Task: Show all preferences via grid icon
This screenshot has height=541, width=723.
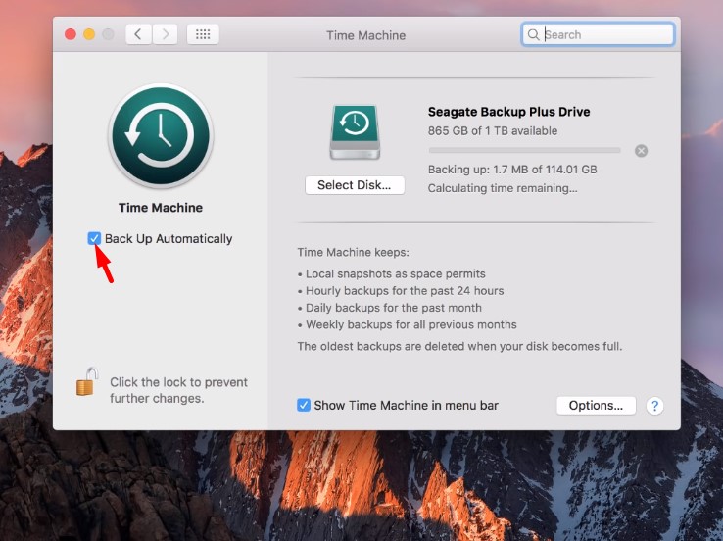Action: 203,34
